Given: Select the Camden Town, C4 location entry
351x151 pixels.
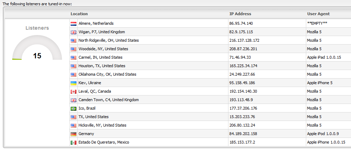Looking at the screenshot, I should [109, 100].
